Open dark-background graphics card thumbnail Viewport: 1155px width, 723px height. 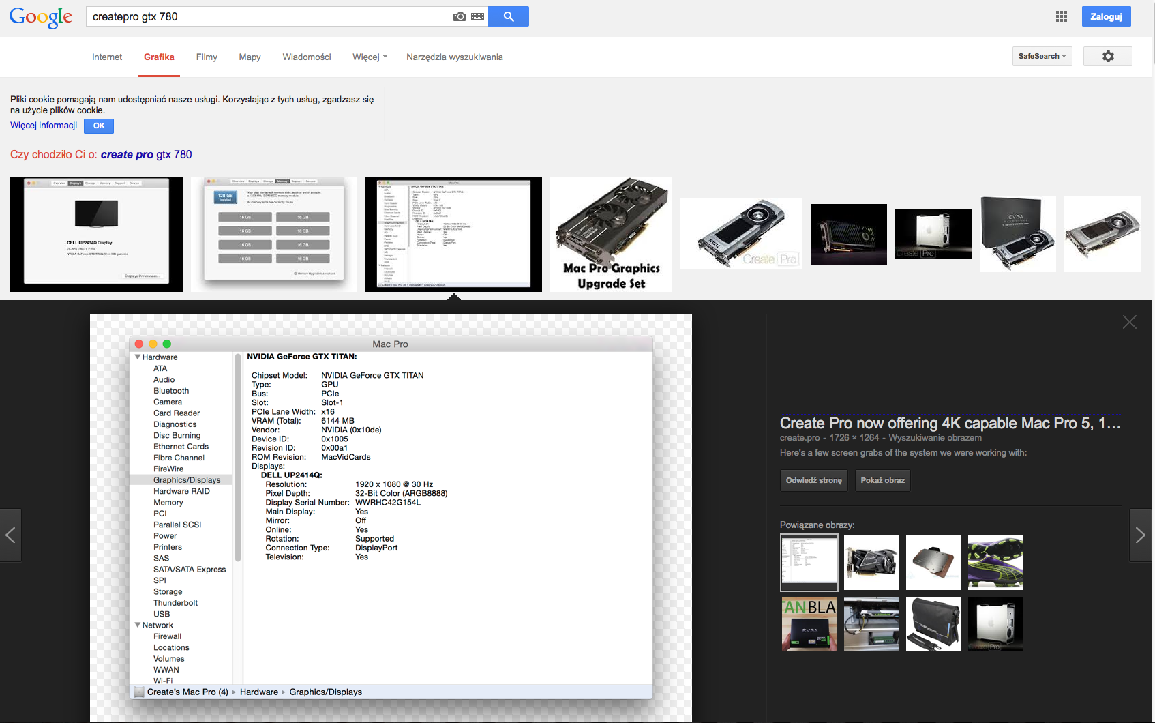point(849,234)
